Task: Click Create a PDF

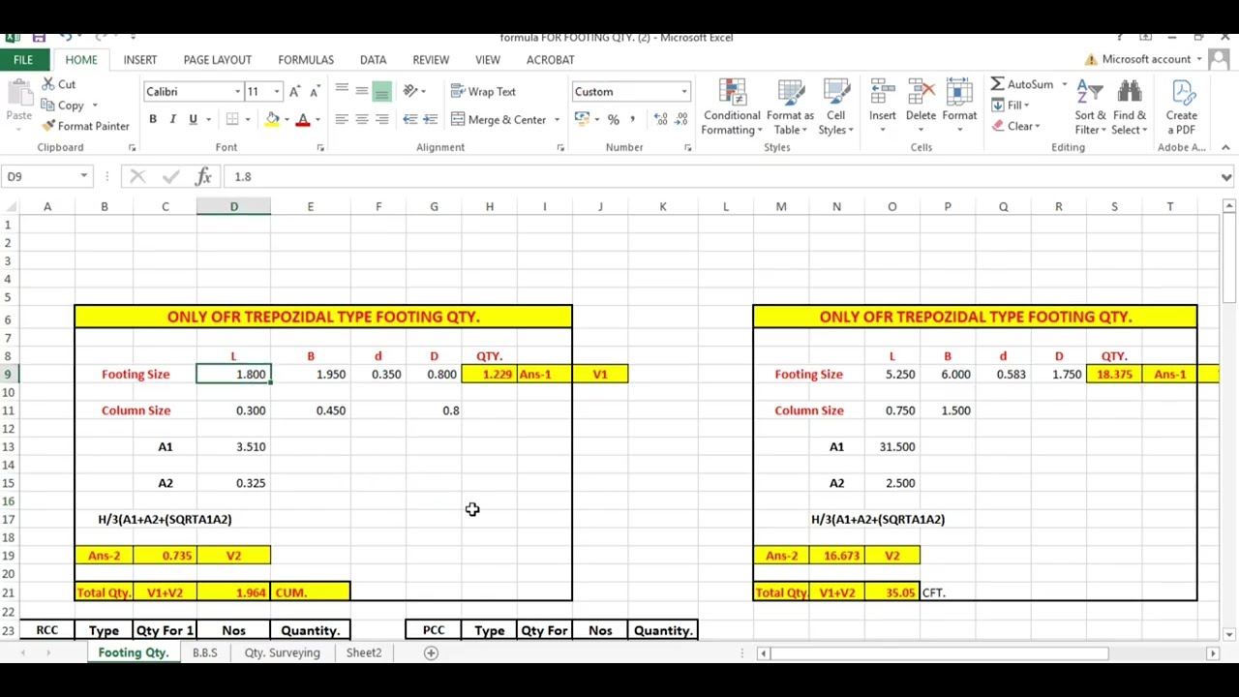Action: tap(1182, 107)
